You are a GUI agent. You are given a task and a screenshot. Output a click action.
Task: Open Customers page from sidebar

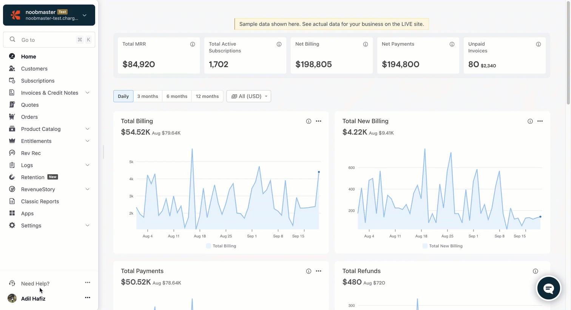click(34, 69)
